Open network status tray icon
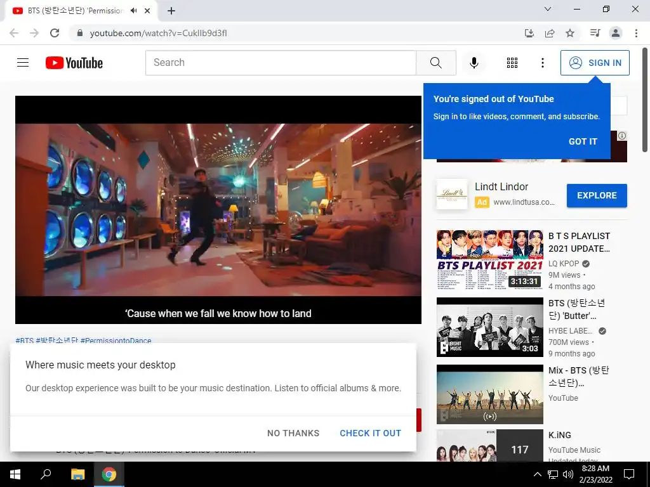This screenshot has width=650, height=487. (553, 474)
